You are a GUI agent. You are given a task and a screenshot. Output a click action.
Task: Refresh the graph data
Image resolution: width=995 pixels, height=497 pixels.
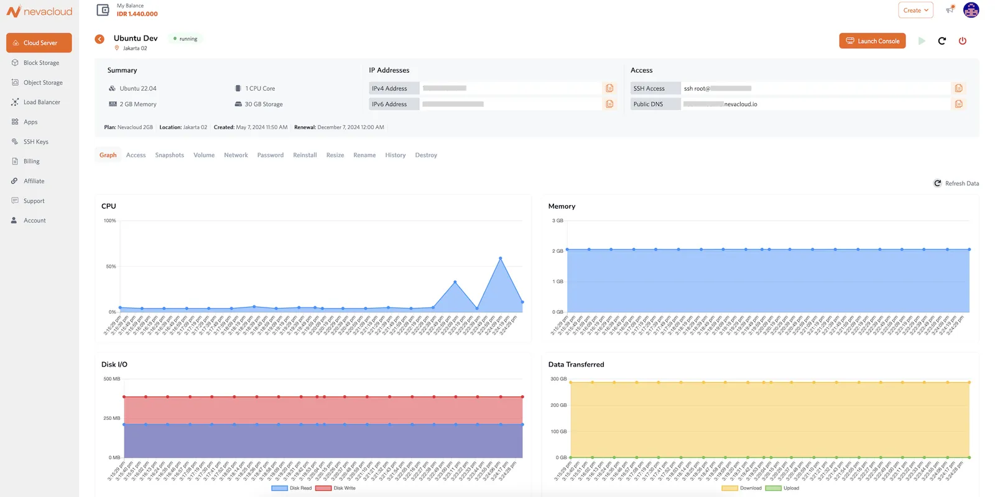coord(956,183)
